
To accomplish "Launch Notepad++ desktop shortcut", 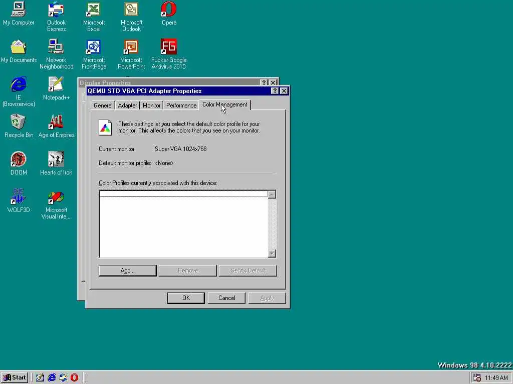I will coord(56,89).
